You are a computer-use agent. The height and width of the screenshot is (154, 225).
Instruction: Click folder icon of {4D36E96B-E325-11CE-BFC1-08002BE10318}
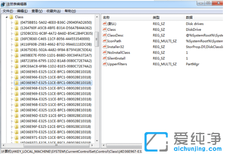(17, 105)
